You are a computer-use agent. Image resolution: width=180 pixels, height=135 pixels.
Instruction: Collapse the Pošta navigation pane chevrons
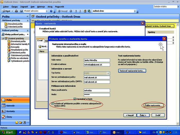tap(28, 16)
